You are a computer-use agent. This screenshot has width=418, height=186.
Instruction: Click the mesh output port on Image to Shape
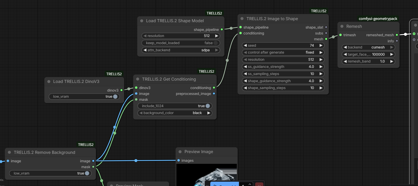tap(326, 39)
